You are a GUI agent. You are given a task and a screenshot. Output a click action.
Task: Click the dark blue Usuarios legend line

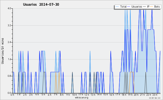[129, 7]
